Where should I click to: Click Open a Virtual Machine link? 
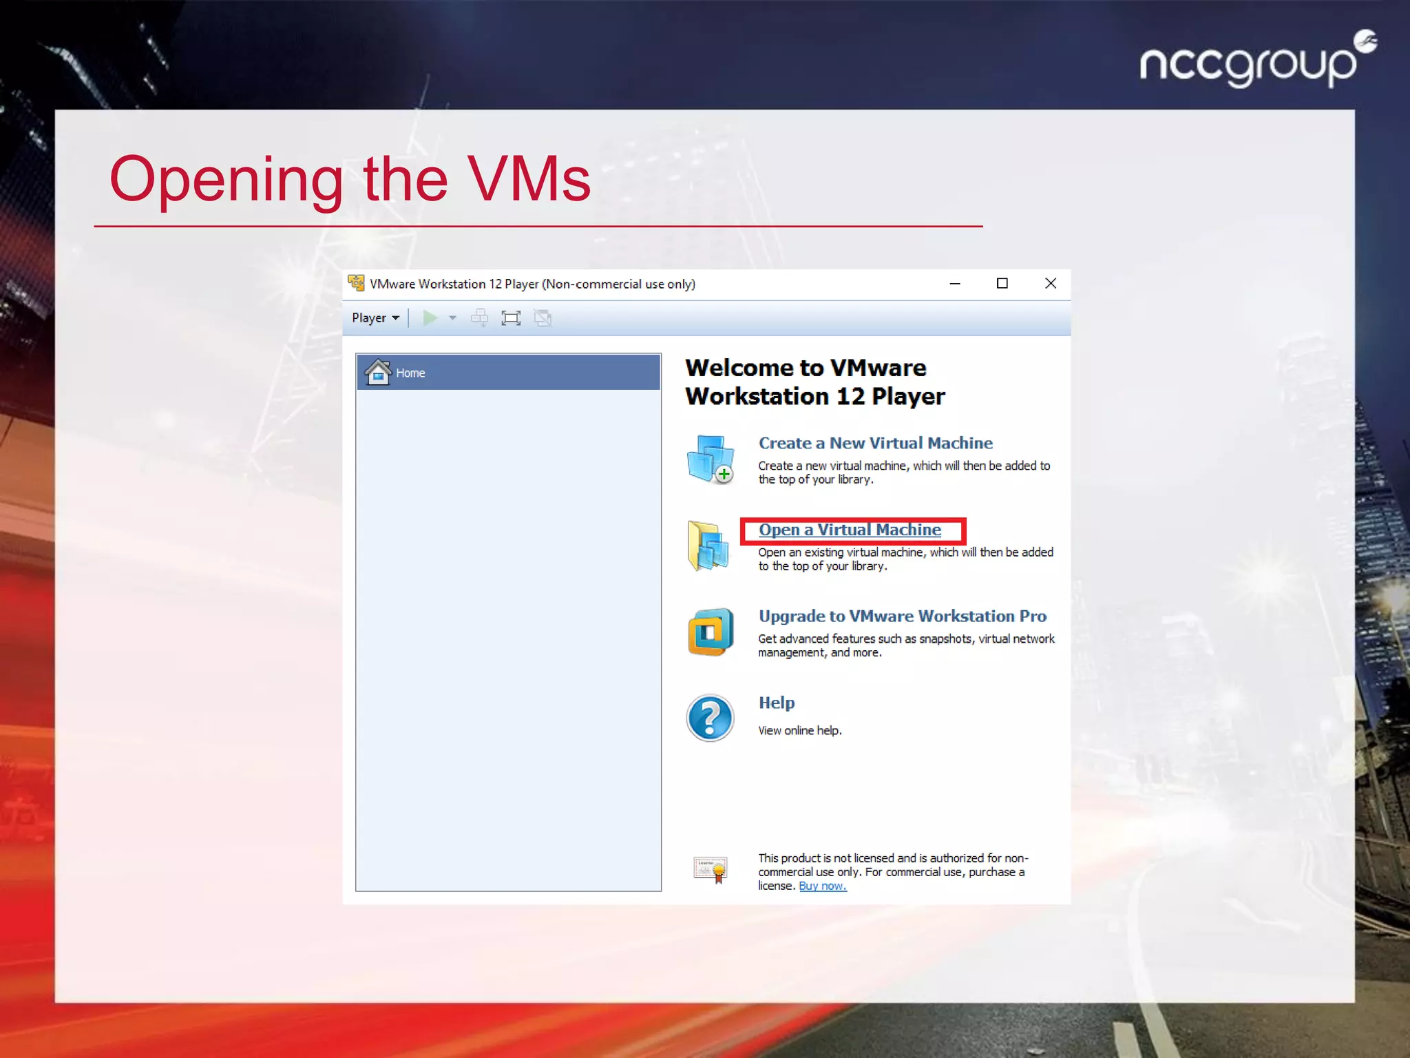click(850, 530)
